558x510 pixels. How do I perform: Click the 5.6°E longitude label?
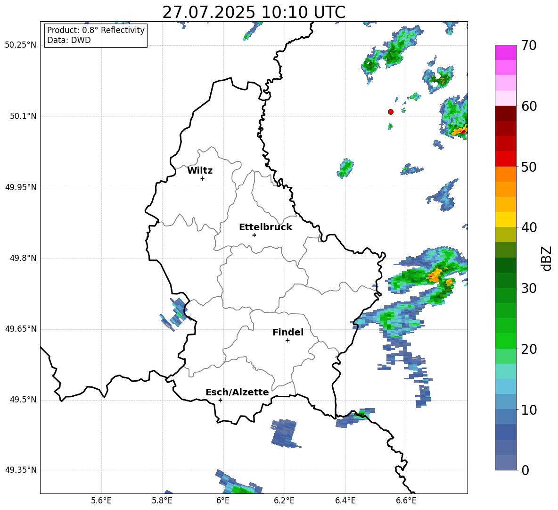[101, 501]
